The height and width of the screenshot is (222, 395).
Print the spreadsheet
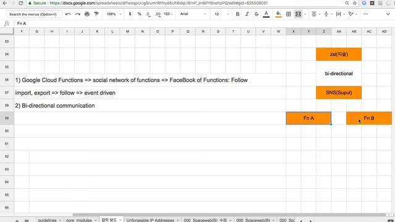click(87, 14)
